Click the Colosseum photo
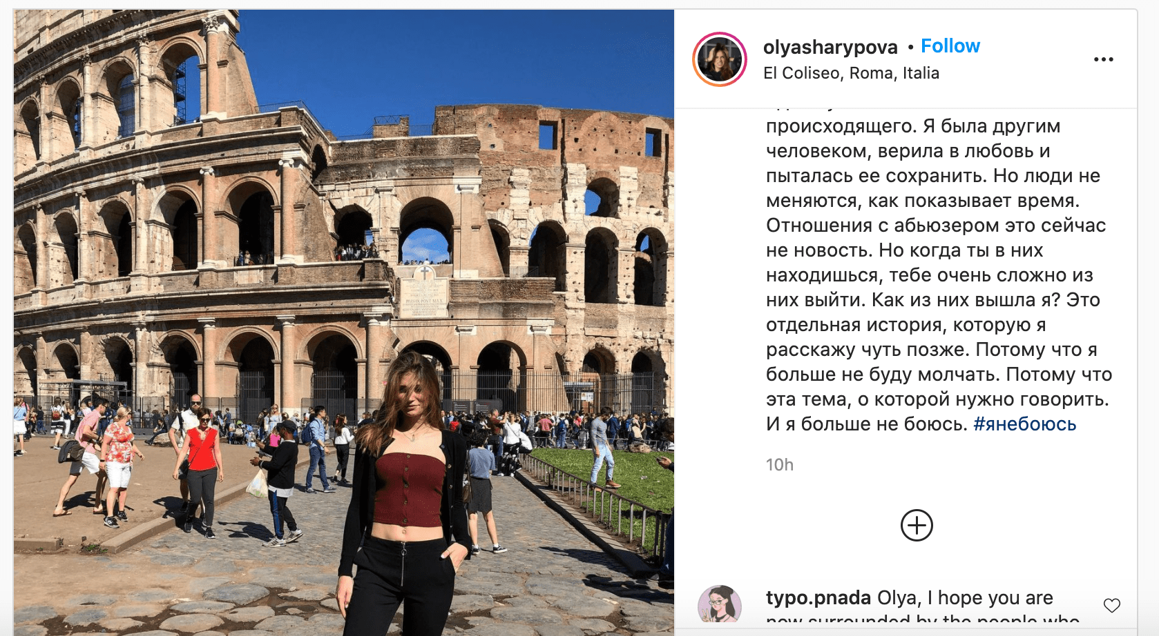This screenshot has width=1159, height=636. [x=343, y=322]
